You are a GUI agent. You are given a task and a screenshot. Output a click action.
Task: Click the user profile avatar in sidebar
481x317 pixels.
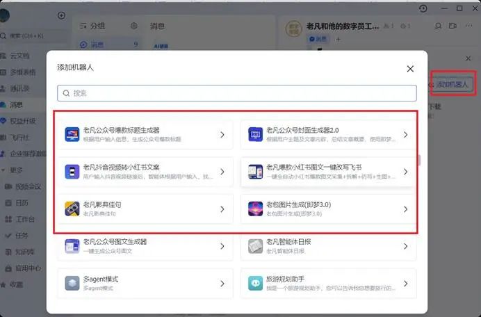tap(4, 15)
